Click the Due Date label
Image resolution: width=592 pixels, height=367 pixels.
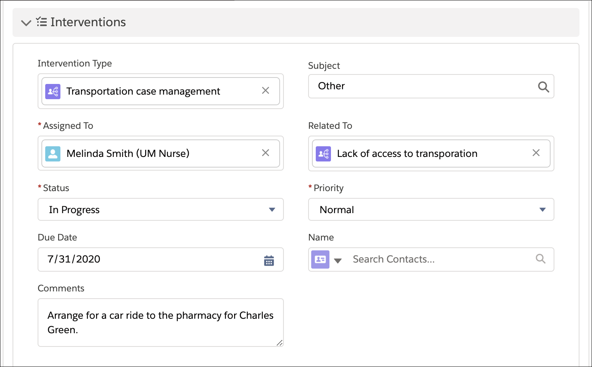[x=57, y=237]
